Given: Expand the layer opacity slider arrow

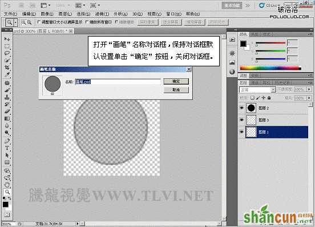Looking at the screenshot, I should point(309,89).
